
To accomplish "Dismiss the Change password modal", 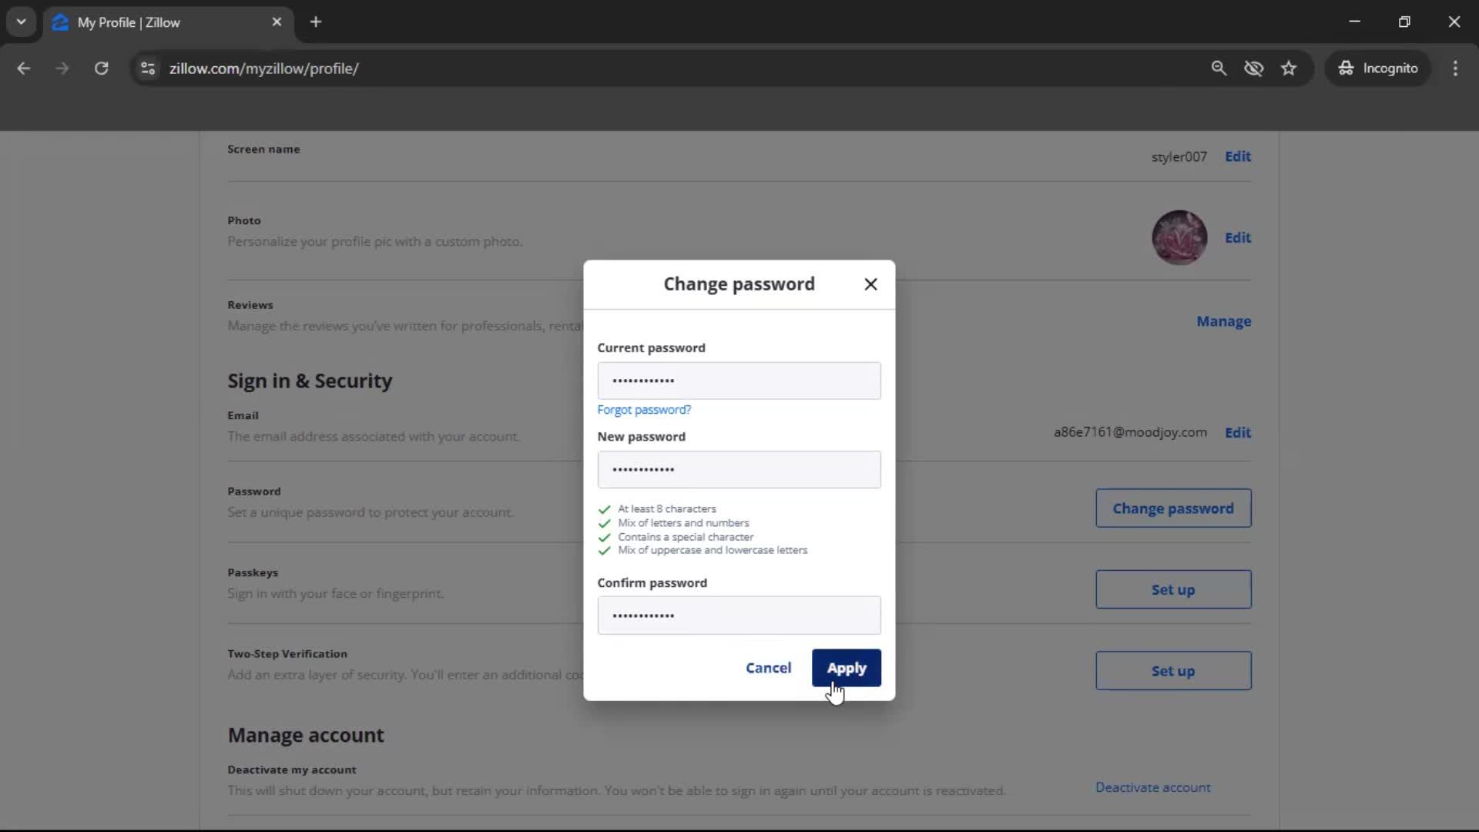I will coord(870,284).
